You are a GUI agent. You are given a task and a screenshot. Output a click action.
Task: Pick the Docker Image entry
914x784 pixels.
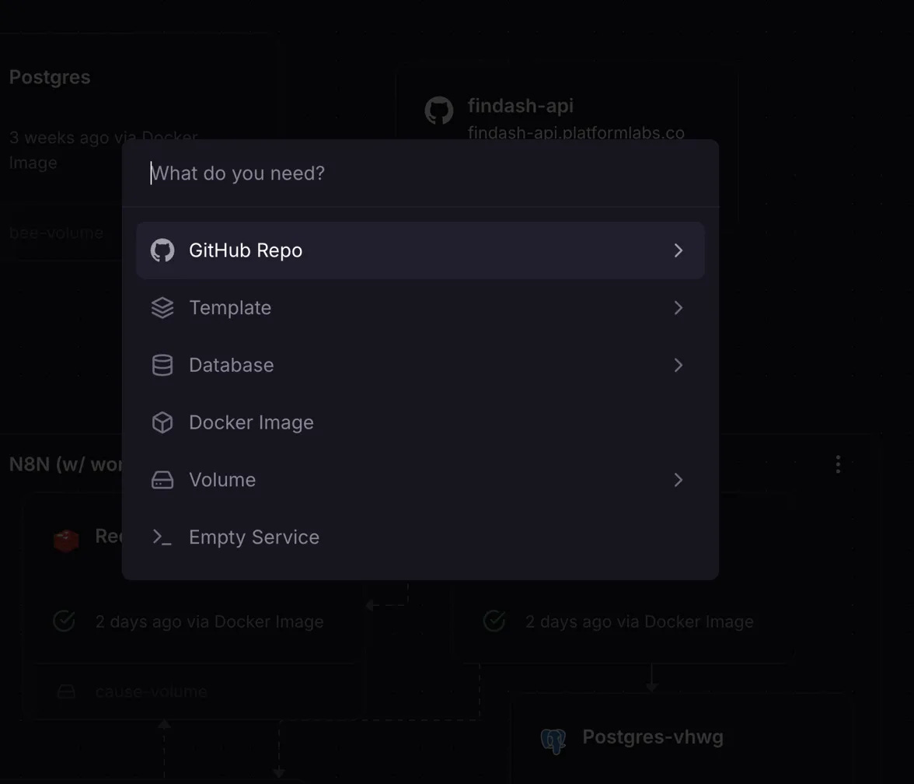pyautogui.click(x=420, y=422)
